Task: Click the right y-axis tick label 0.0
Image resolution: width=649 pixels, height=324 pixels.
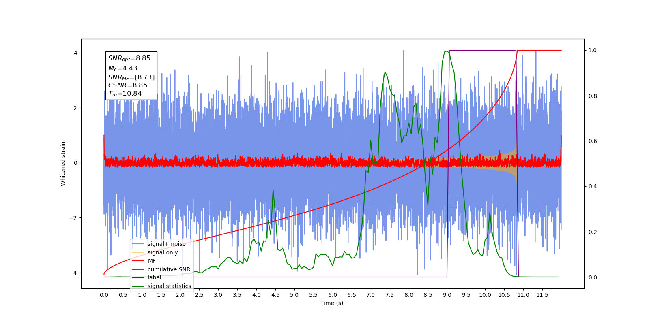Action: tap(593, 277)
